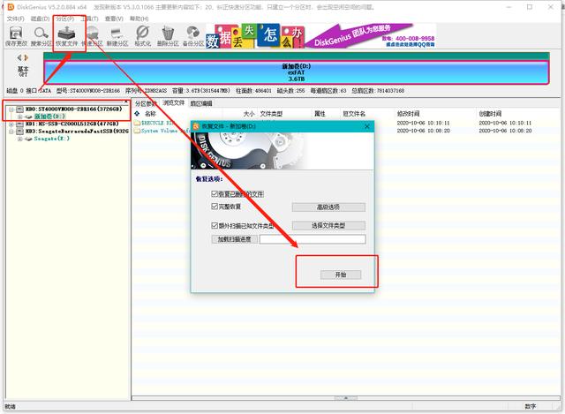Click created time 2020-10-06 10:08:20 cell
This screenshot has width=565, height=414.
point(505,131)
